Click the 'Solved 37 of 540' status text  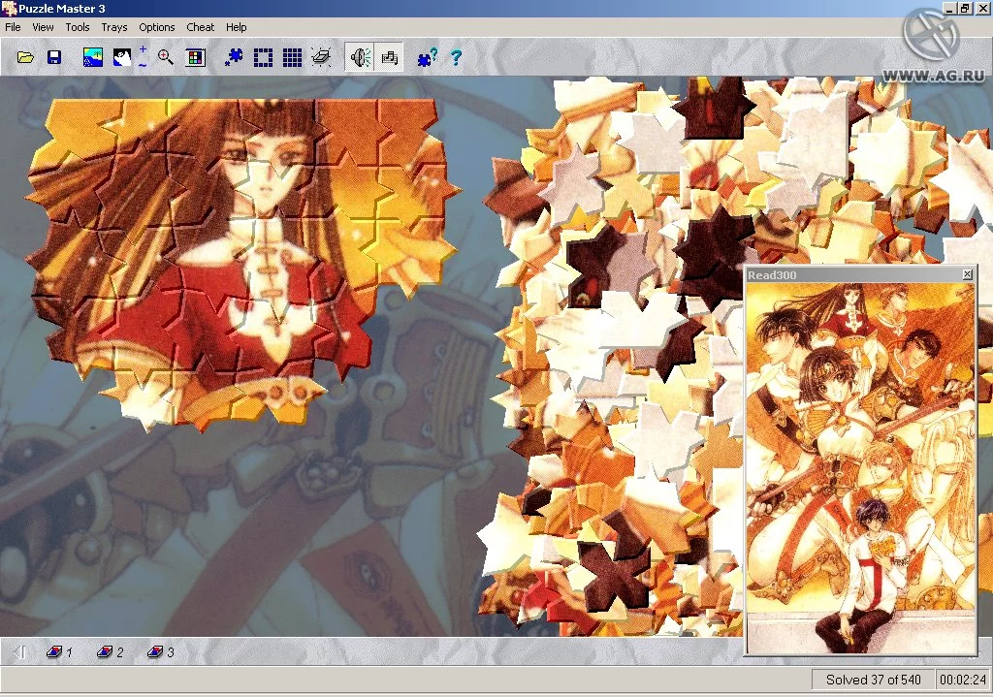tap(874, 680)
